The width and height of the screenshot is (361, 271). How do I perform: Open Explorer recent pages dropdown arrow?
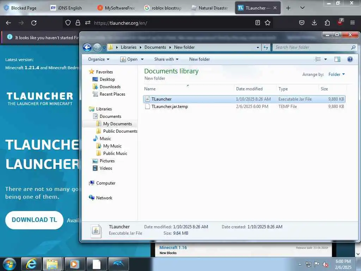tap(104, 48)
